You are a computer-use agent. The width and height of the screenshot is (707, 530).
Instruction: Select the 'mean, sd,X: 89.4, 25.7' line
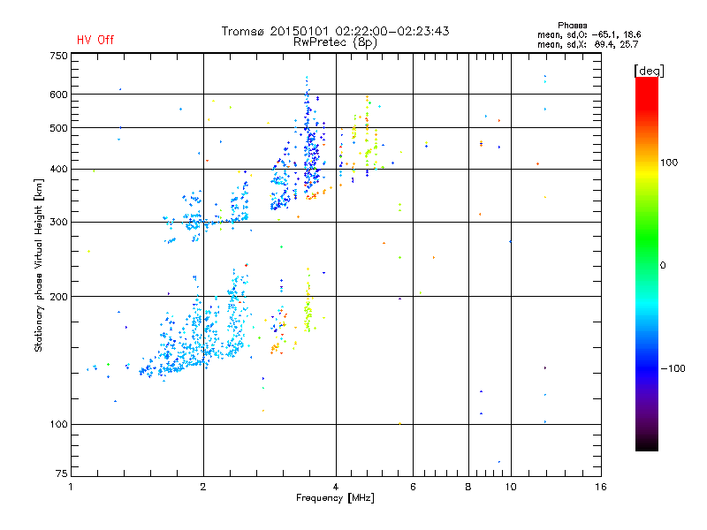(588, 44)
